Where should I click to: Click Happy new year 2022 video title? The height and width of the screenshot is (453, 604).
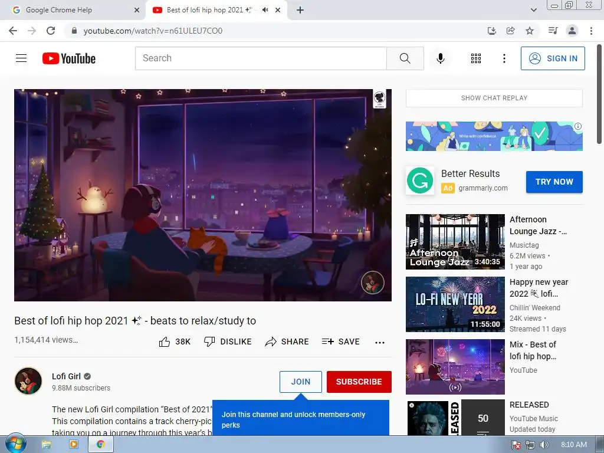[539, 288]
